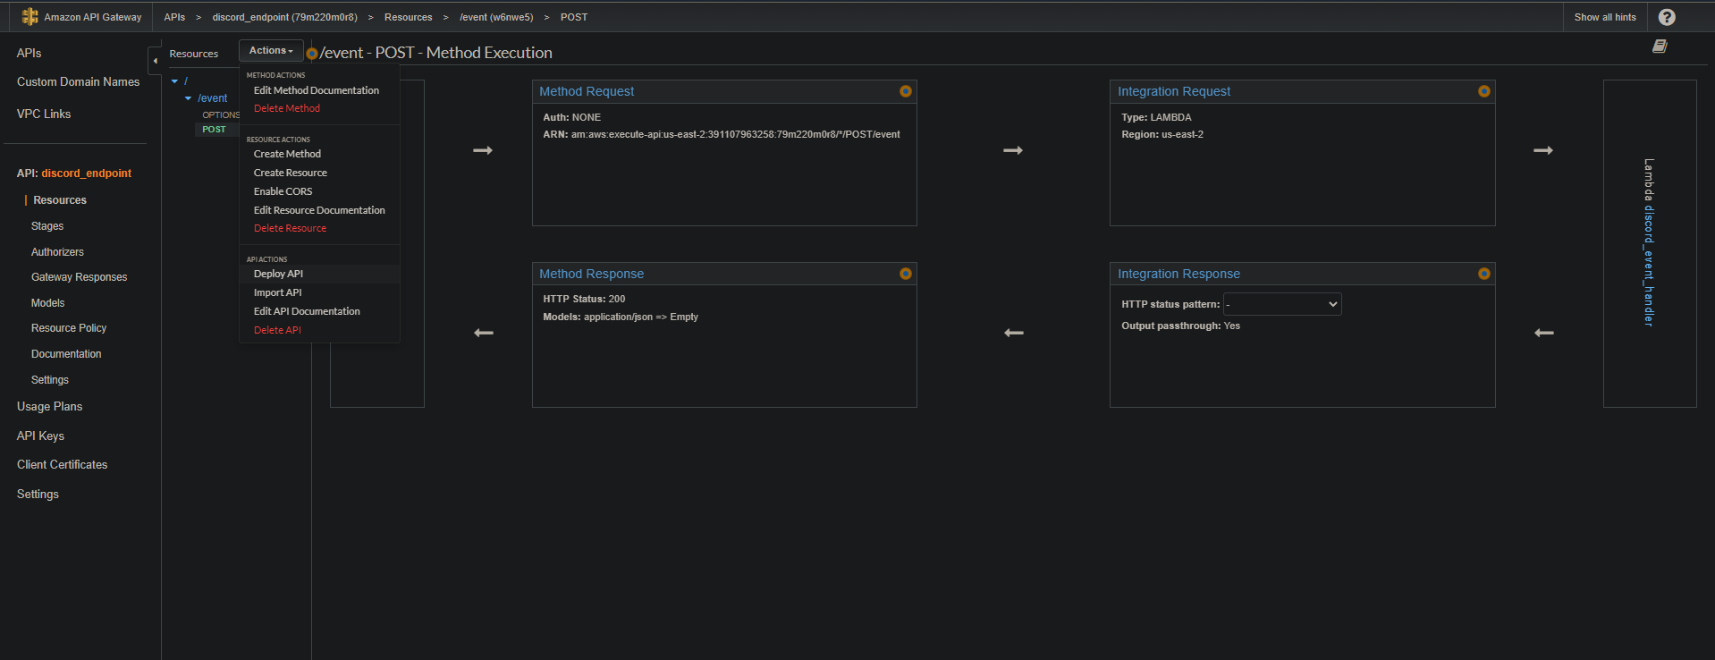Select Delete API menu entry
The height and width of the screenshot is (660, 1715).
(277, 330)
